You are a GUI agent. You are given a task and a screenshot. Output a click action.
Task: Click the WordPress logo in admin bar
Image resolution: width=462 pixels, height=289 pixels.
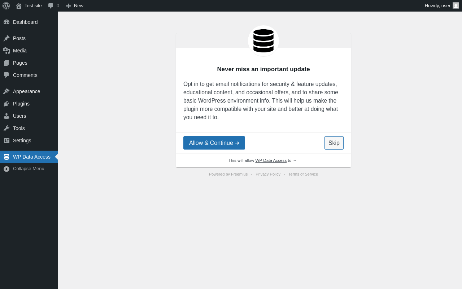tap(6, 6)
